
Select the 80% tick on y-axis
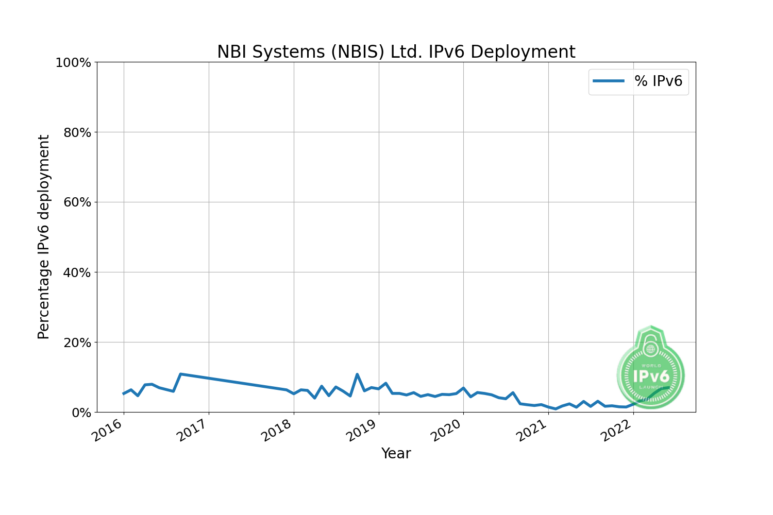(76, 133)
